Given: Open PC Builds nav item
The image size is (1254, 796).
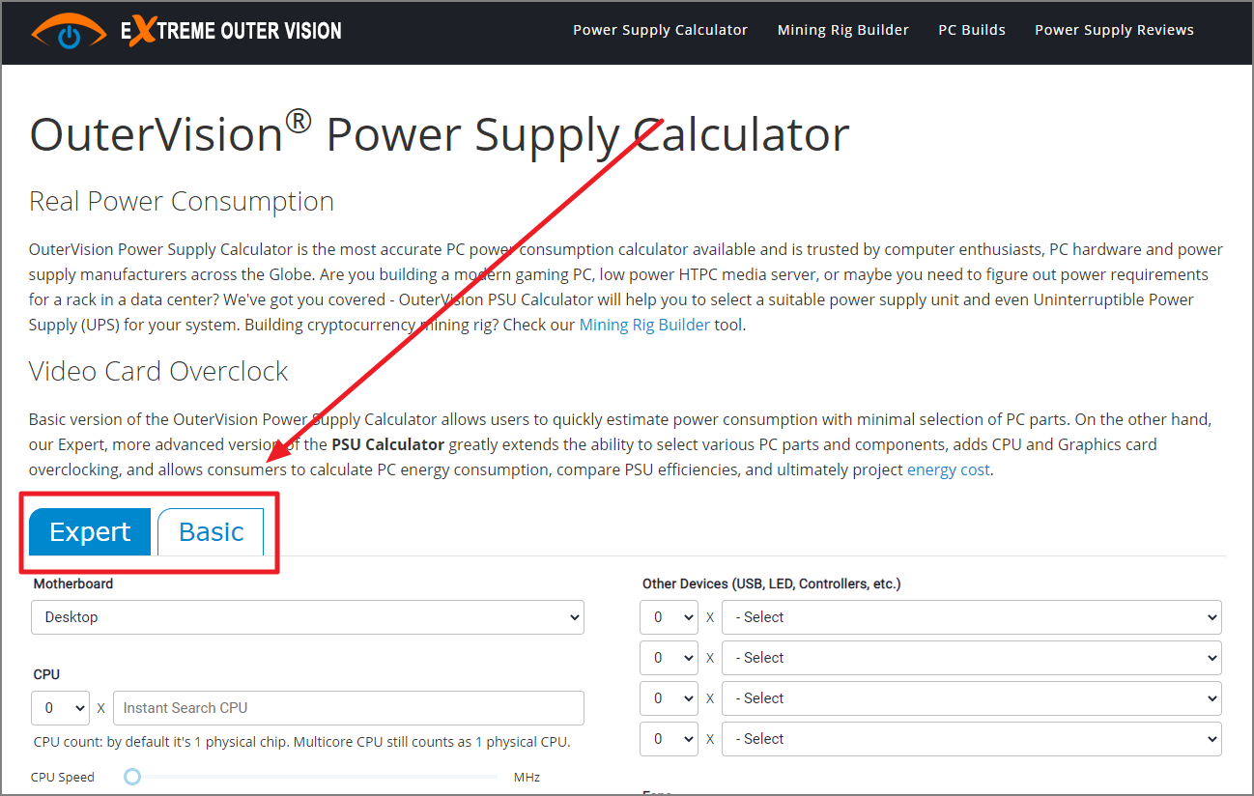Looking at the screenshot, I should tap(972, 30).
